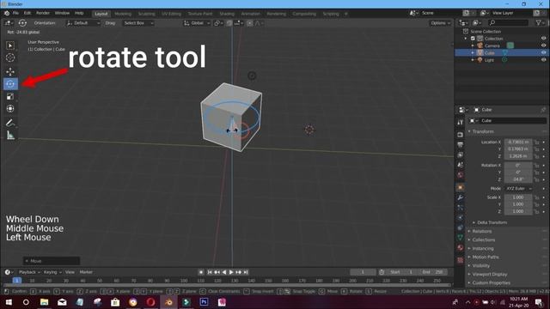Image resolution: width=550 pixels, height=309 pixels.
Task: Collapse the Transform panel
Action: pyautogui.click(x=483, y=131)
